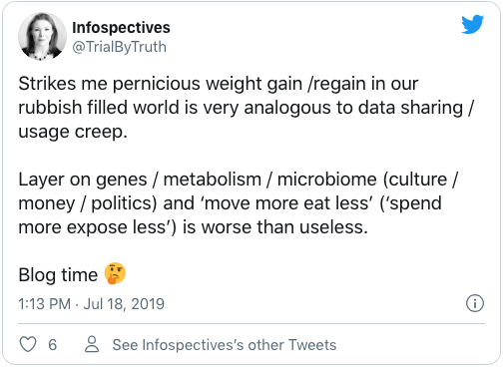The width and height of the screenshot is (504, 367).
Task: Click the 'Jul 18, 2019' date
Action: [x=124, y=304]
